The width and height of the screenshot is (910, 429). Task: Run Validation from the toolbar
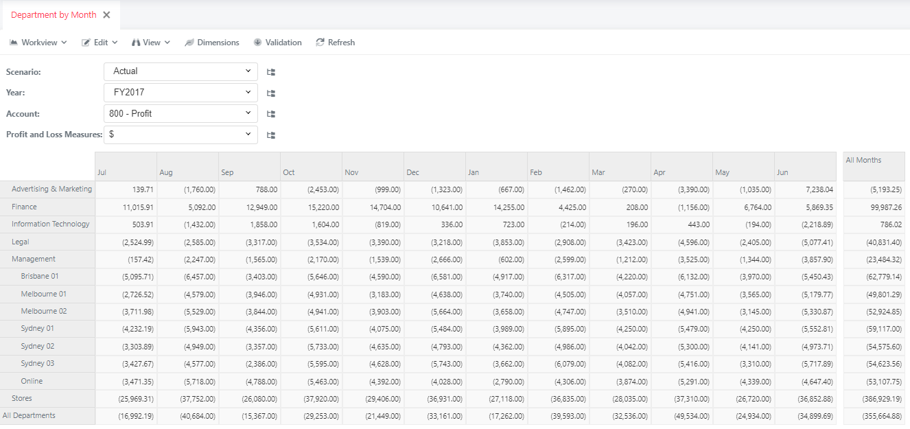point(277,43)
